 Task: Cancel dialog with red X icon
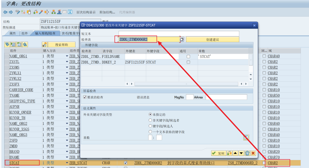click(253, 153)
